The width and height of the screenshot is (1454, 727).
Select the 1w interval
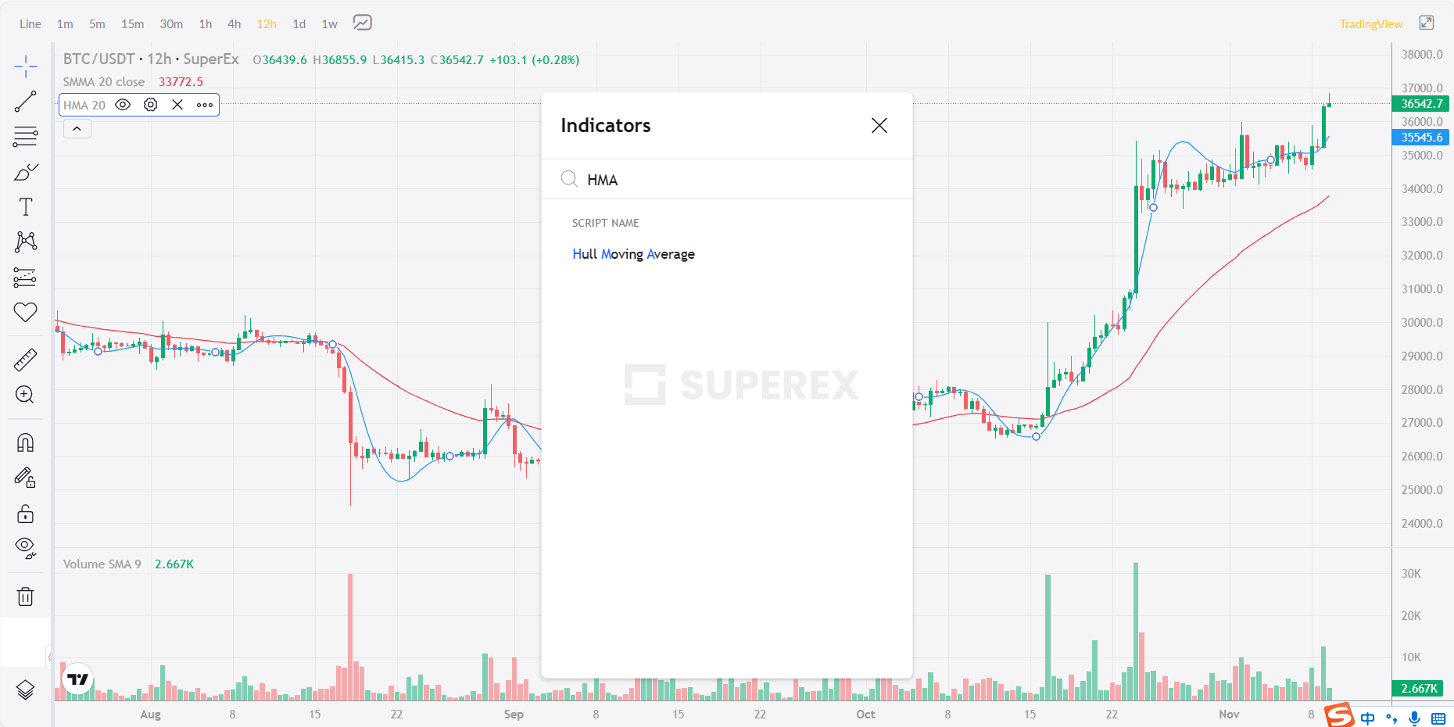click(328, 23)
